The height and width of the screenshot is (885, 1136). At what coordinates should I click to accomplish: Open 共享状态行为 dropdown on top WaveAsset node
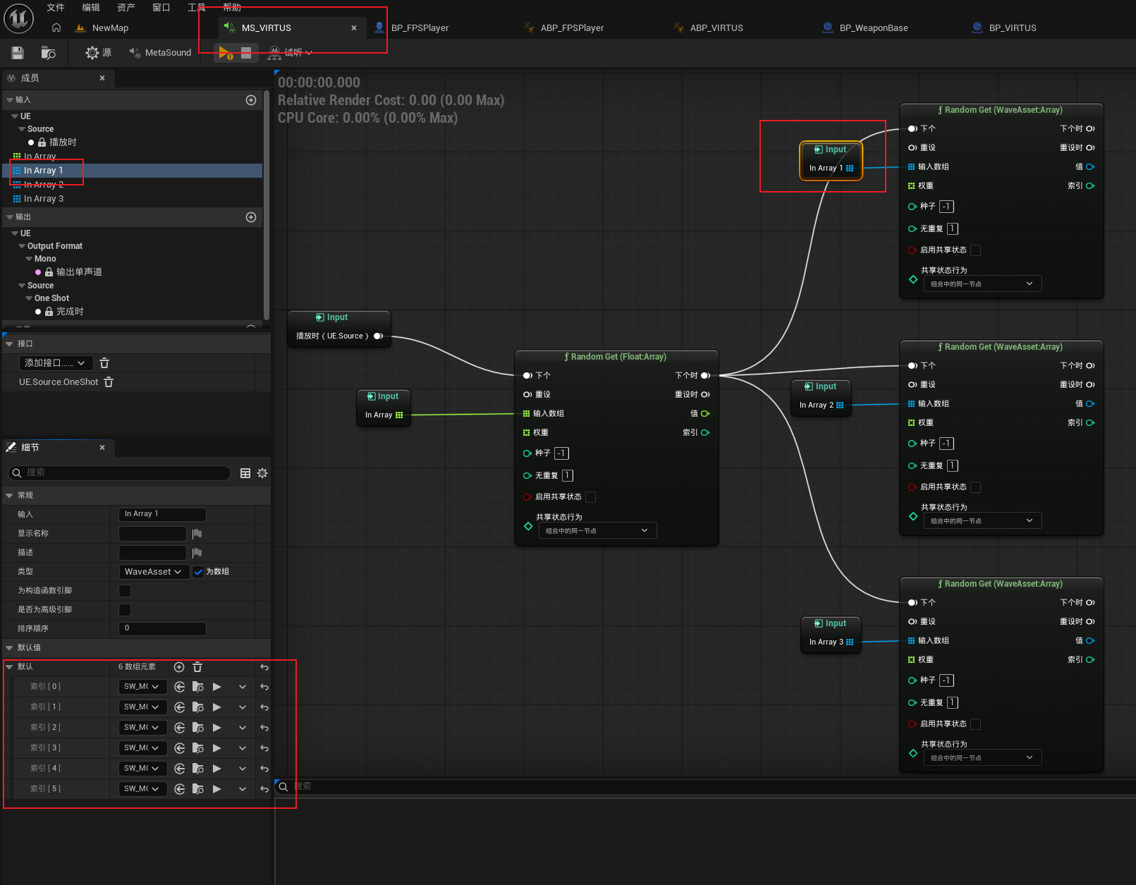(x=982, y=283)
